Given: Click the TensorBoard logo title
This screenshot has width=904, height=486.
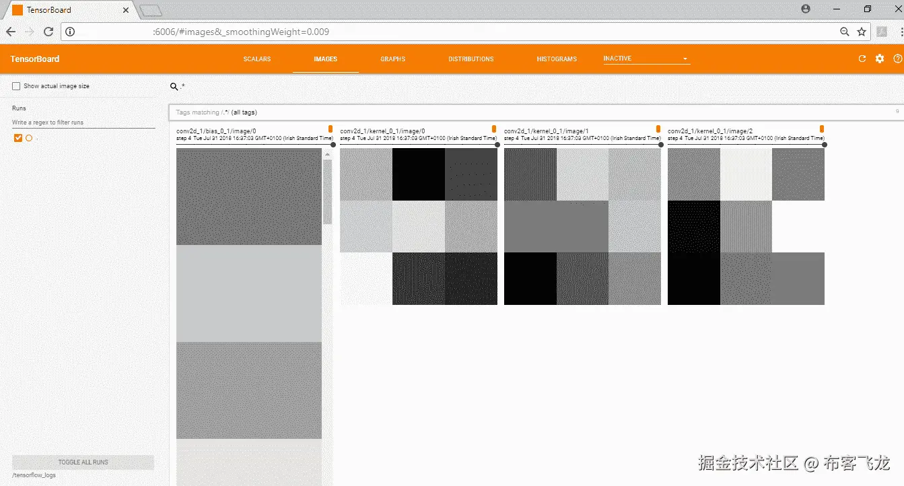Looking at the screenshot, I should (x=35, y=59).
